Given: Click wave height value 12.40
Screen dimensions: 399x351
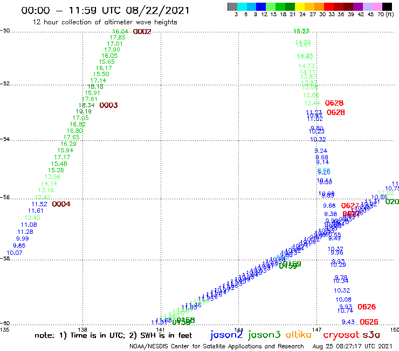Looking at the screenshot, I should (32, 218).
